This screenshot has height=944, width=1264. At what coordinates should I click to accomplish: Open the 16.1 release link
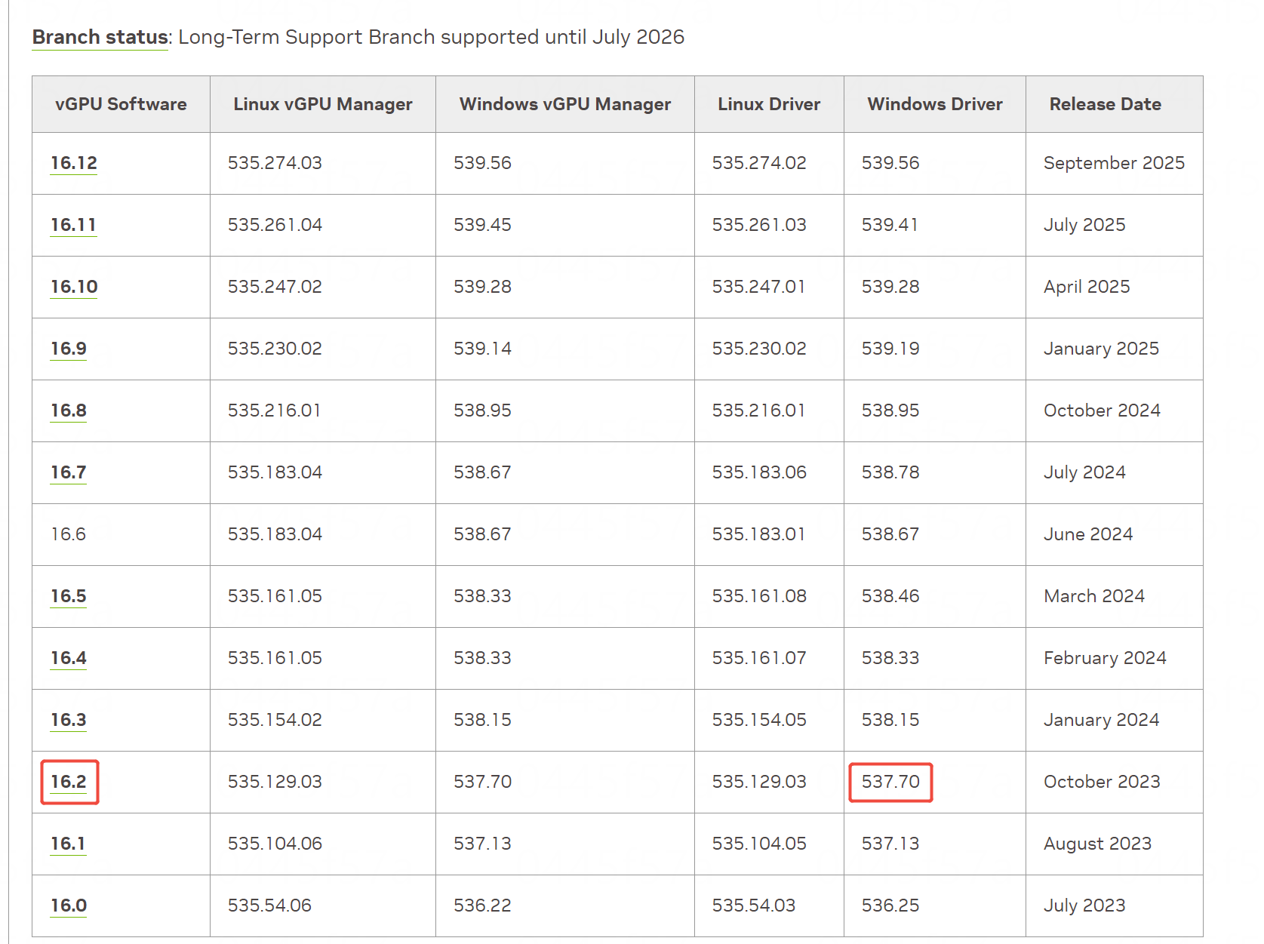68,844
